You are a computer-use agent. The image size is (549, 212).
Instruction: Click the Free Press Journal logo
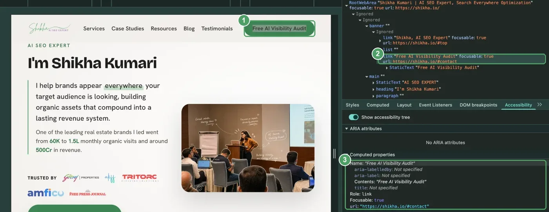click(x=87, y=193)
